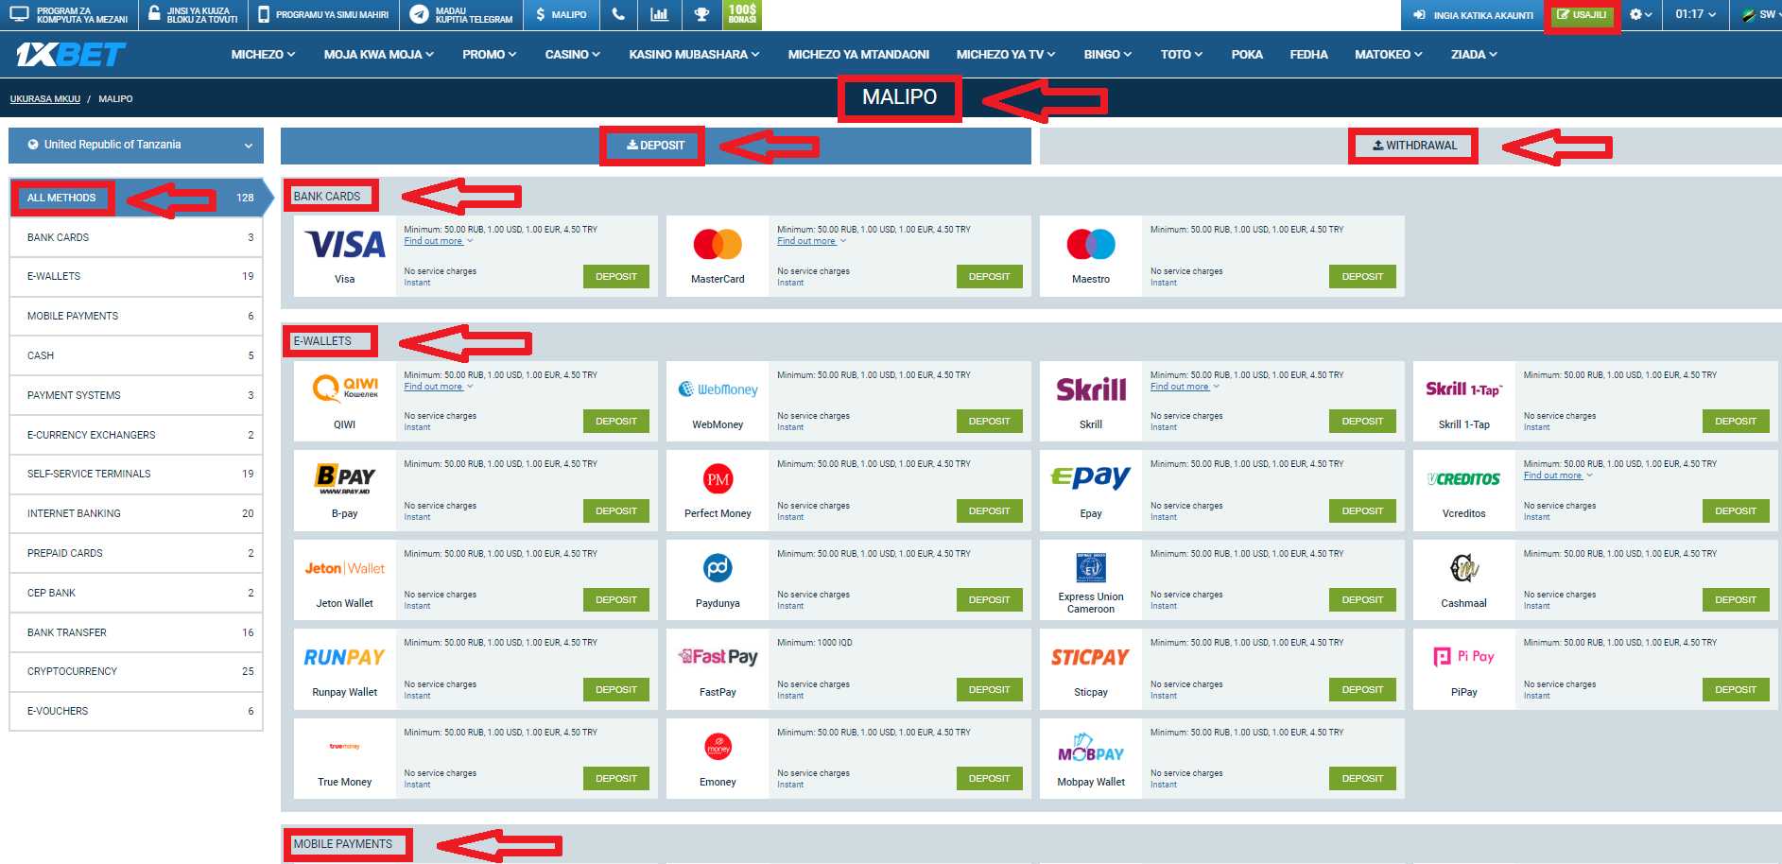Click the USAJILI registration button
The height and width of the screenshot is (864, 1782).
click(x=1582, y=15)
